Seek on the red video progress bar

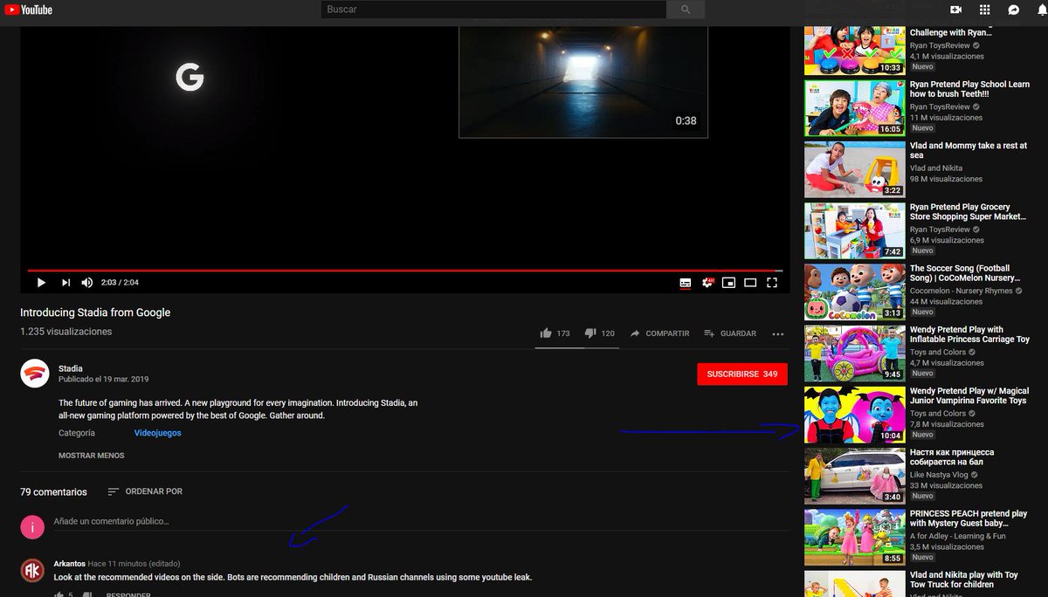click(x=404, y=271)
